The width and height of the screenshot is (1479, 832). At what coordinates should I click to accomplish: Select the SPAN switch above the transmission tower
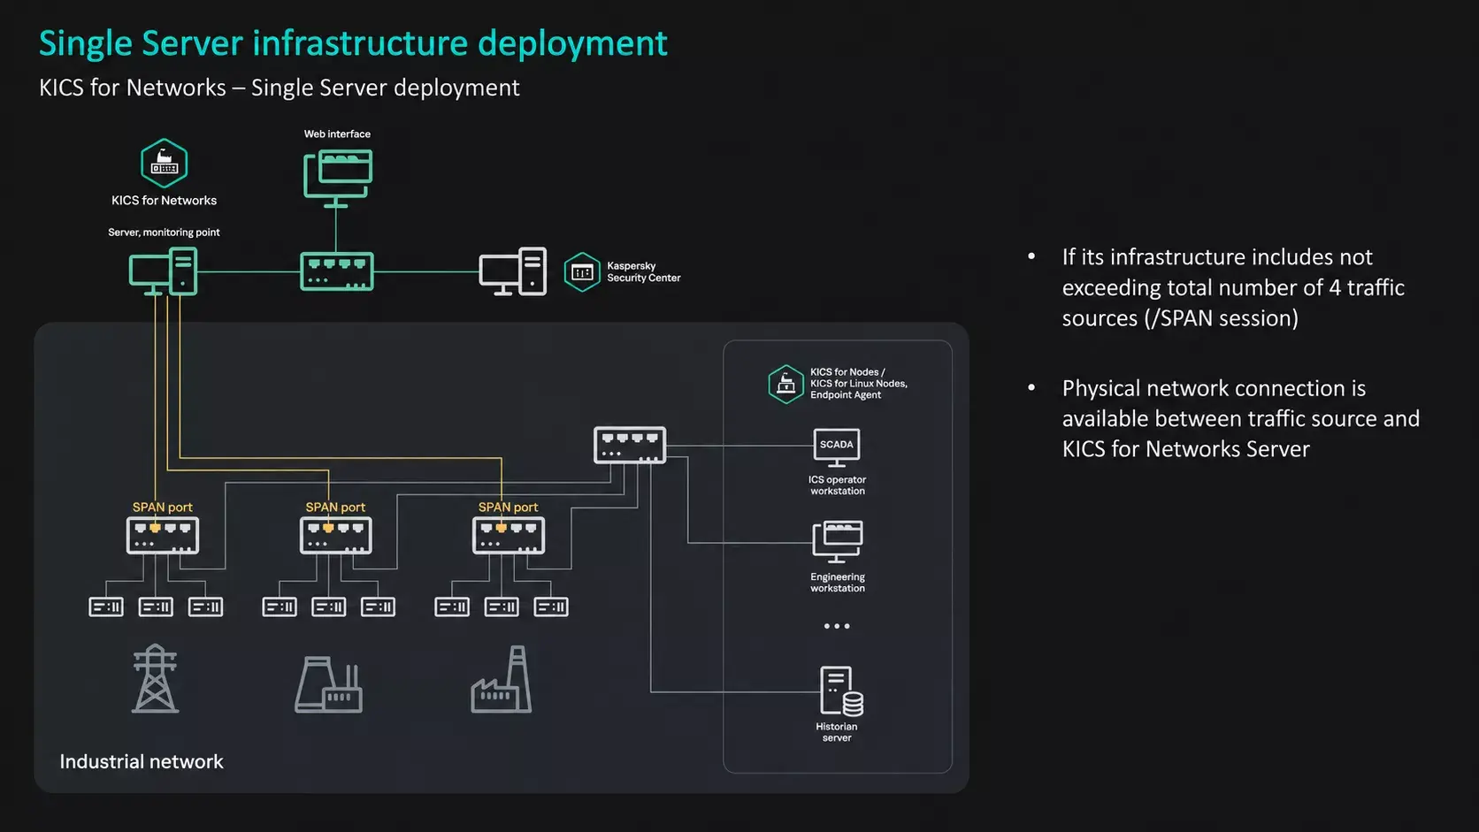[163, 536]
